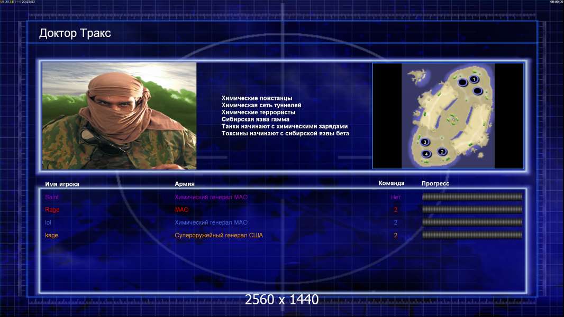The width and height of the screenshot is (564, 317).
Task: Click the Rage row progress bar
Action: click(x=472, y=209)
